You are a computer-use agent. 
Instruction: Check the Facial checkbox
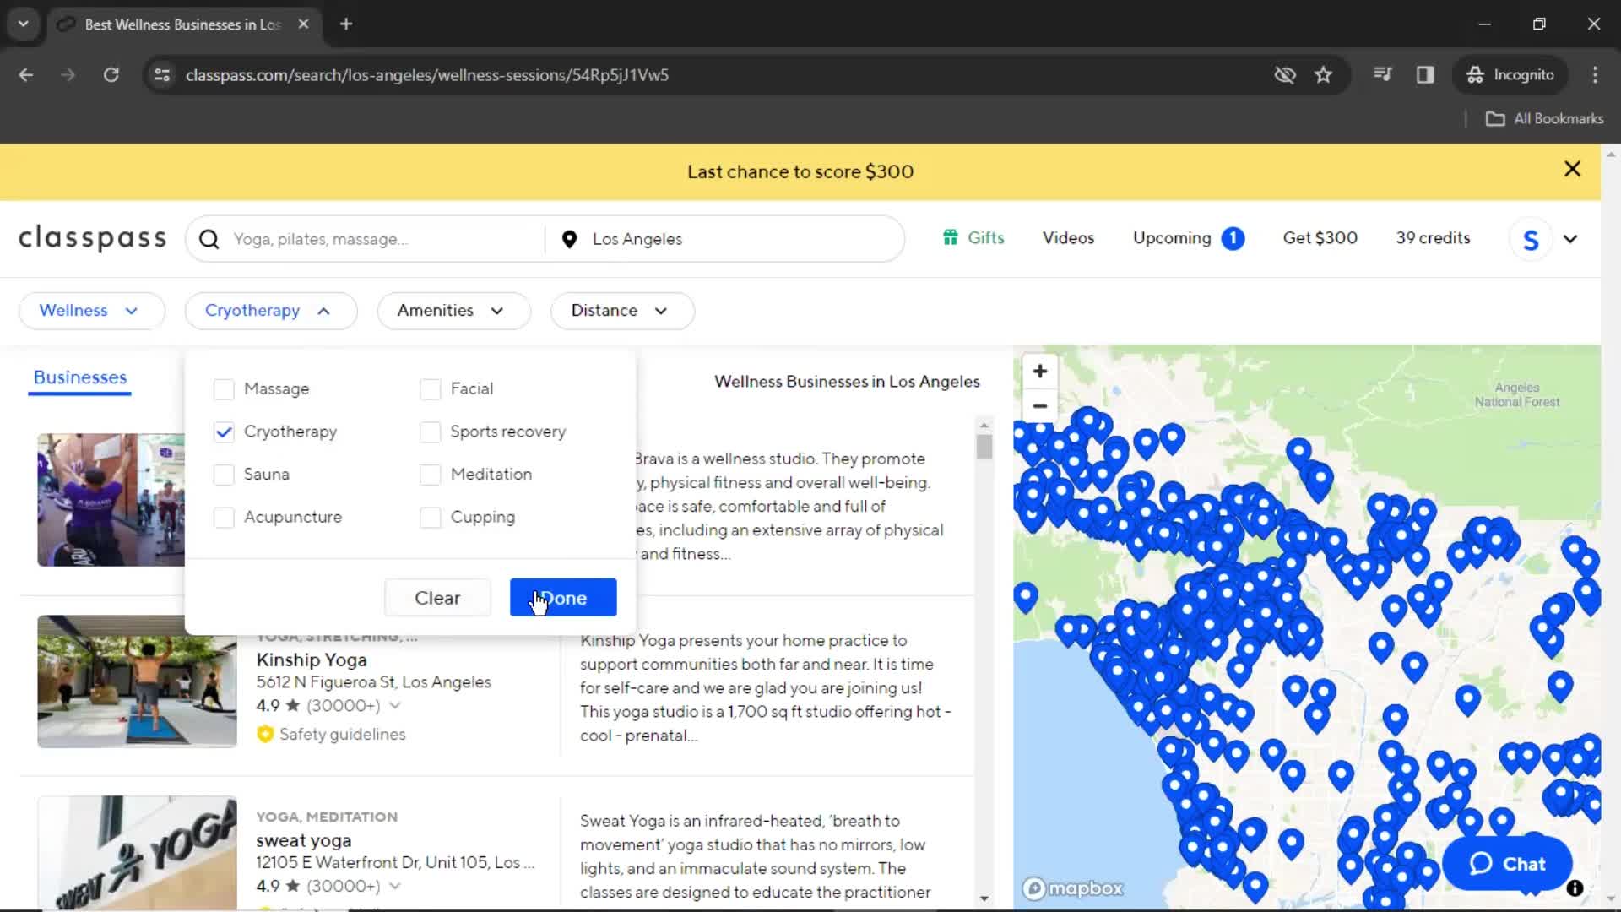(x=431, y=389)
